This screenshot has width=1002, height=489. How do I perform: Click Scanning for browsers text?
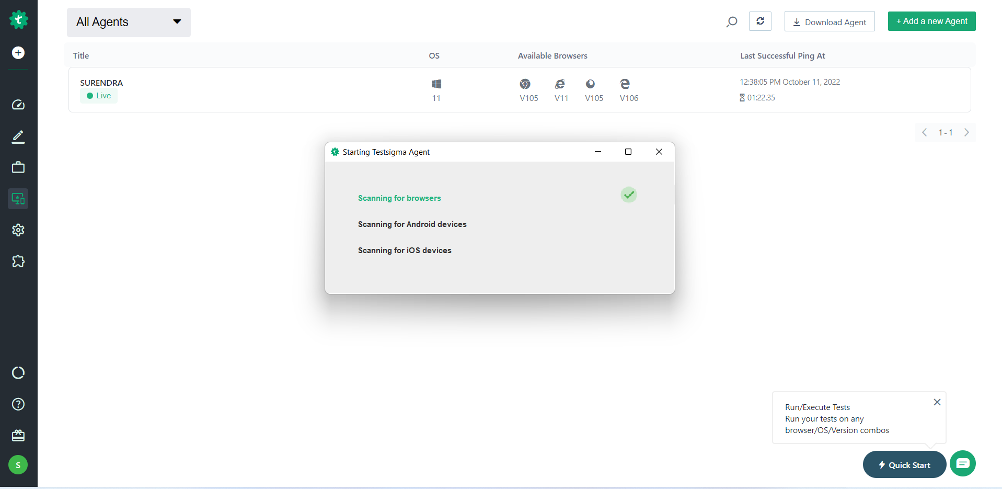(x=399, y=198)
